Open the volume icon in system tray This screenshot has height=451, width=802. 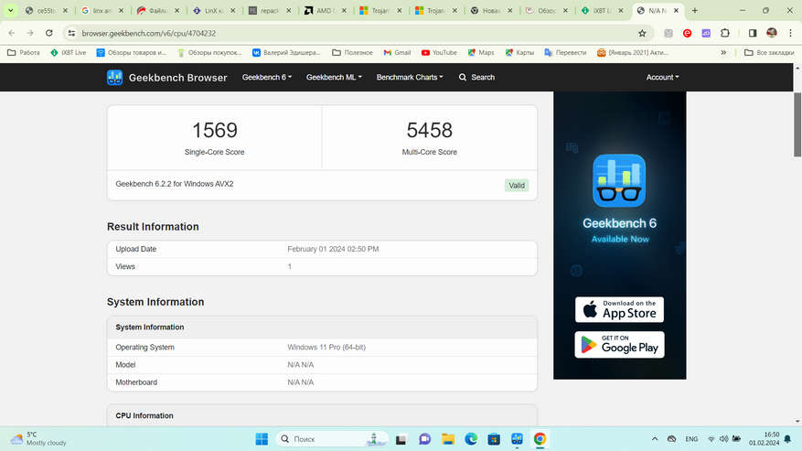723,439
